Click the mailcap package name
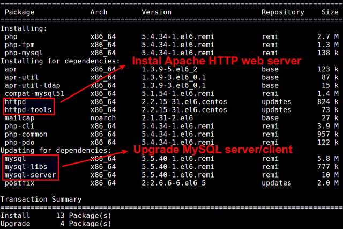This screenshot has width=343, height=229. 19,118
